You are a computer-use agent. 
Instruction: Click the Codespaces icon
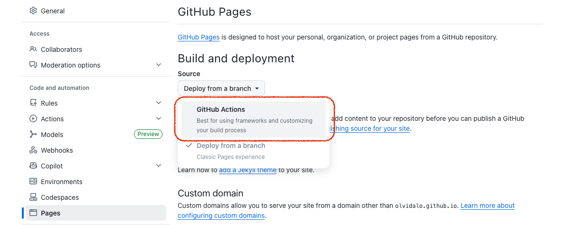33,197
